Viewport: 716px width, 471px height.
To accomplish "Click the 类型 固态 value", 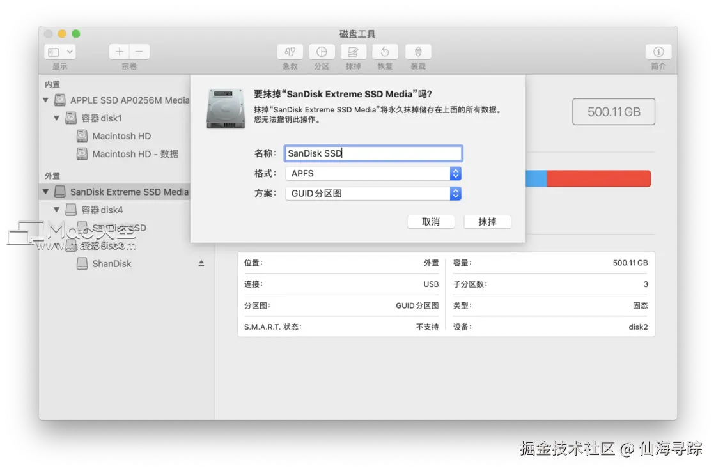I will [640, 305].
